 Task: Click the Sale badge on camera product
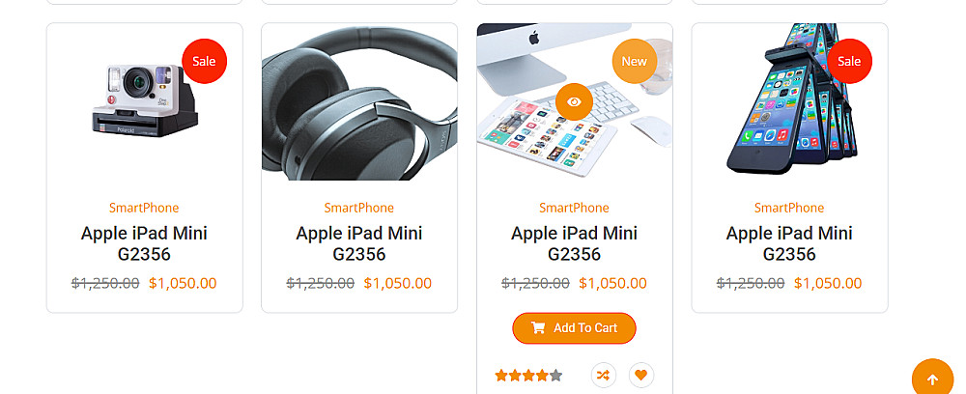(204, 61)
